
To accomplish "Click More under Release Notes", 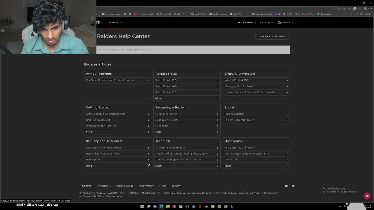I will 187,98.
